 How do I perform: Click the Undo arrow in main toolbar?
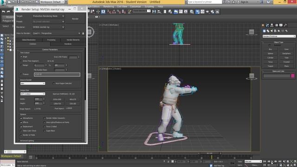[3, 12]
